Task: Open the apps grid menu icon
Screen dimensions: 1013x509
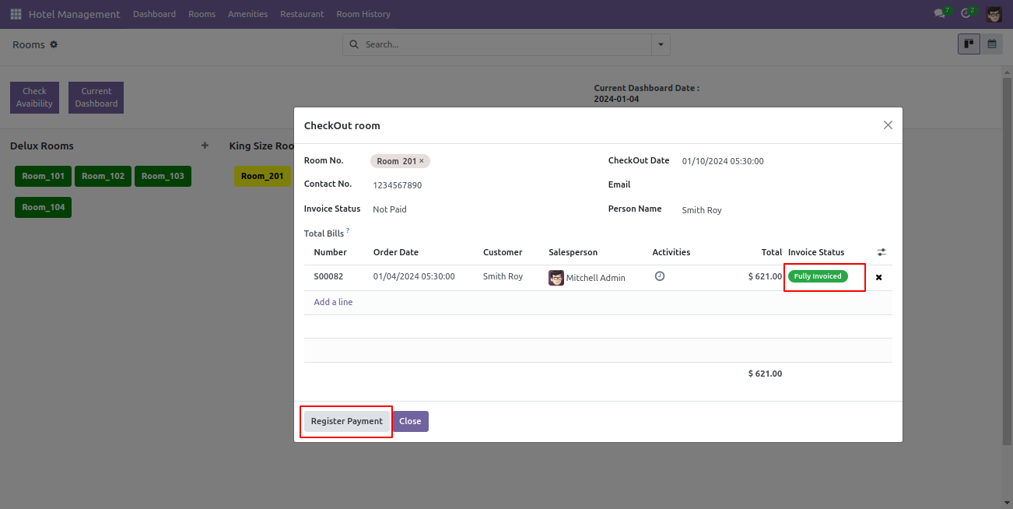Action: (16, 14)
